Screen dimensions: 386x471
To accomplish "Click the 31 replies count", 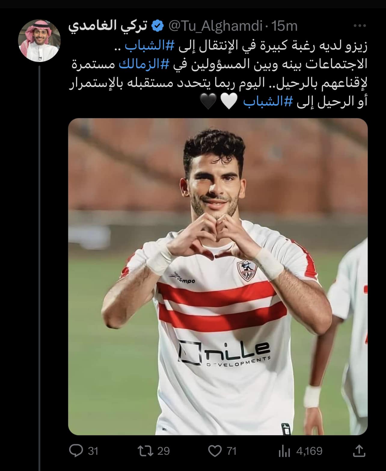I will [x=93, y=451].
